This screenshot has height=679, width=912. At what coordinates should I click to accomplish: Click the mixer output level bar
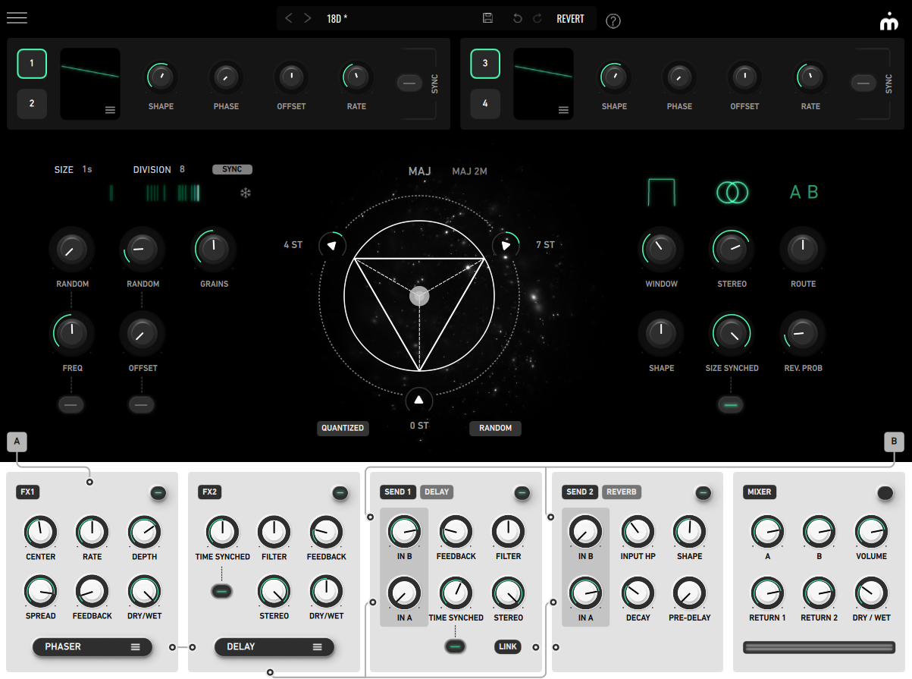(819, 647)
